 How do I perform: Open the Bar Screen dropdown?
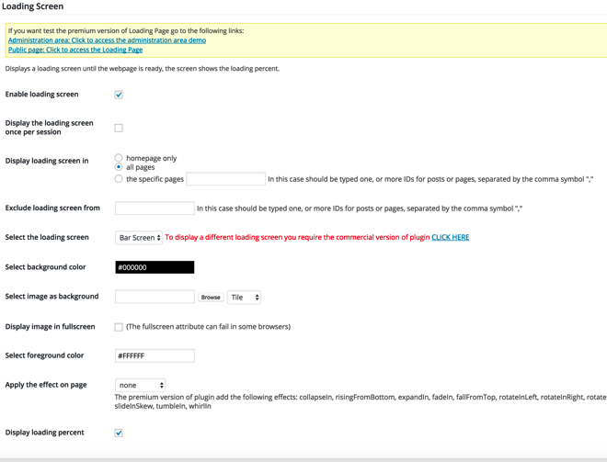pos(139,238)
